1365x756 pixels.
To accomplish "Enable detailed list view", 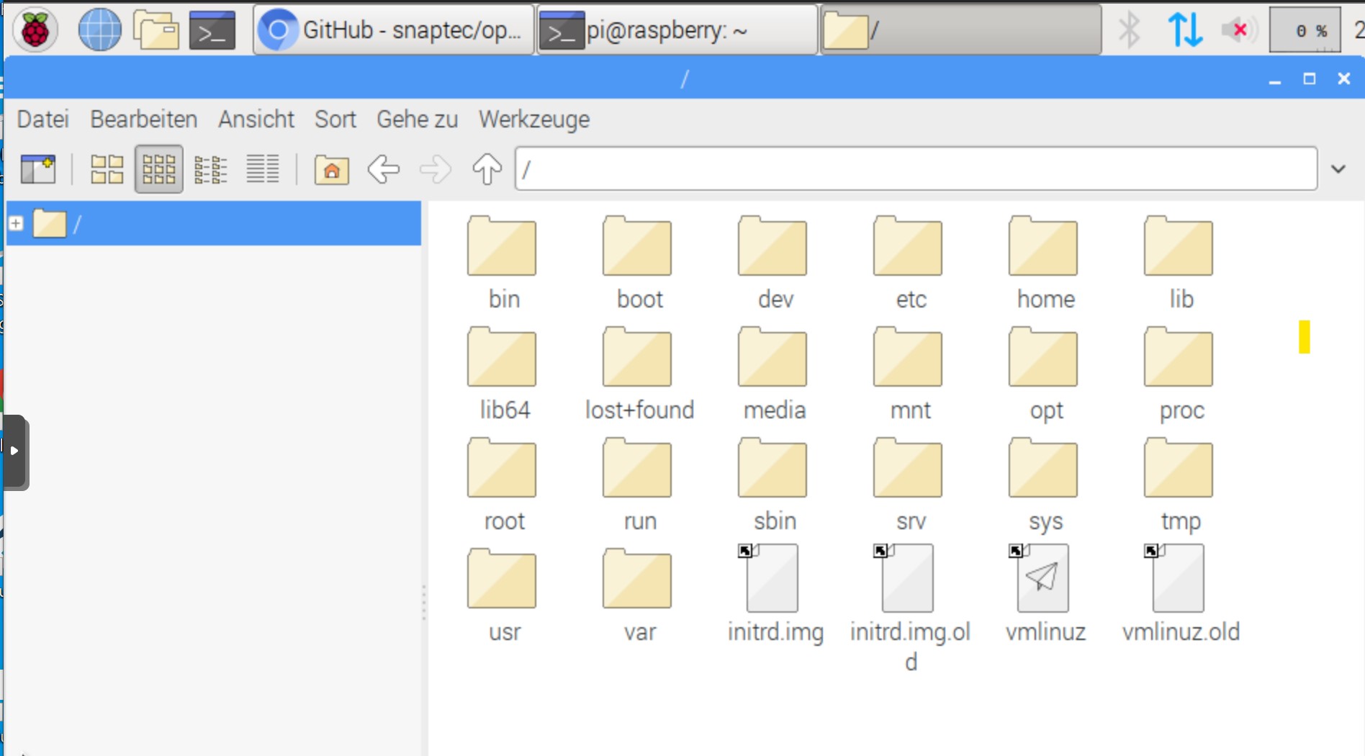I will click(263, 170).
